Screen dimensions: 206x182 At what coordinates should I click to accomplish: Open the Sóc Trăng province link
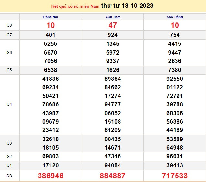coord(175,17)
